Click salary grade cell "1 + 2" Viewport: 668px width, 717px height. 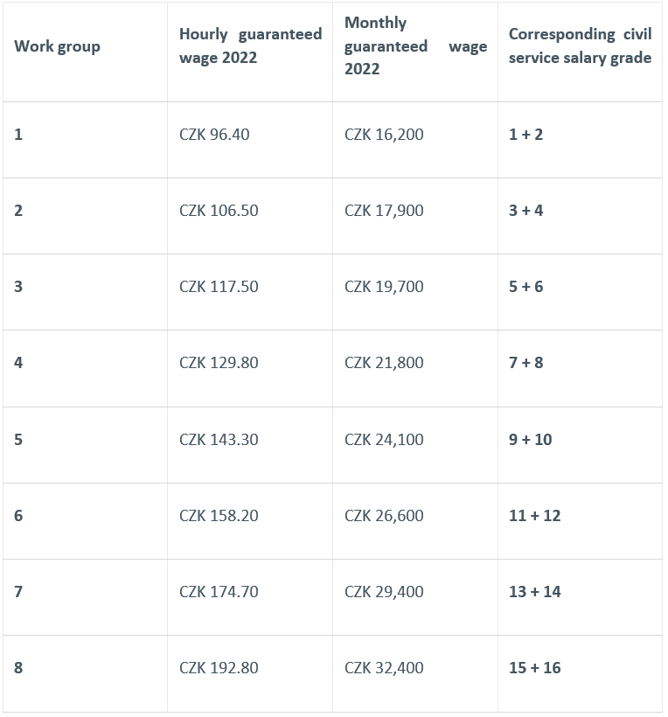click(525, 135)
